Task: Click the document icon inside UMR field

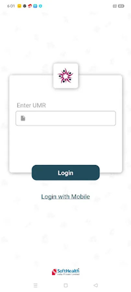Action: pyautogui.click(x=23, y=118)
